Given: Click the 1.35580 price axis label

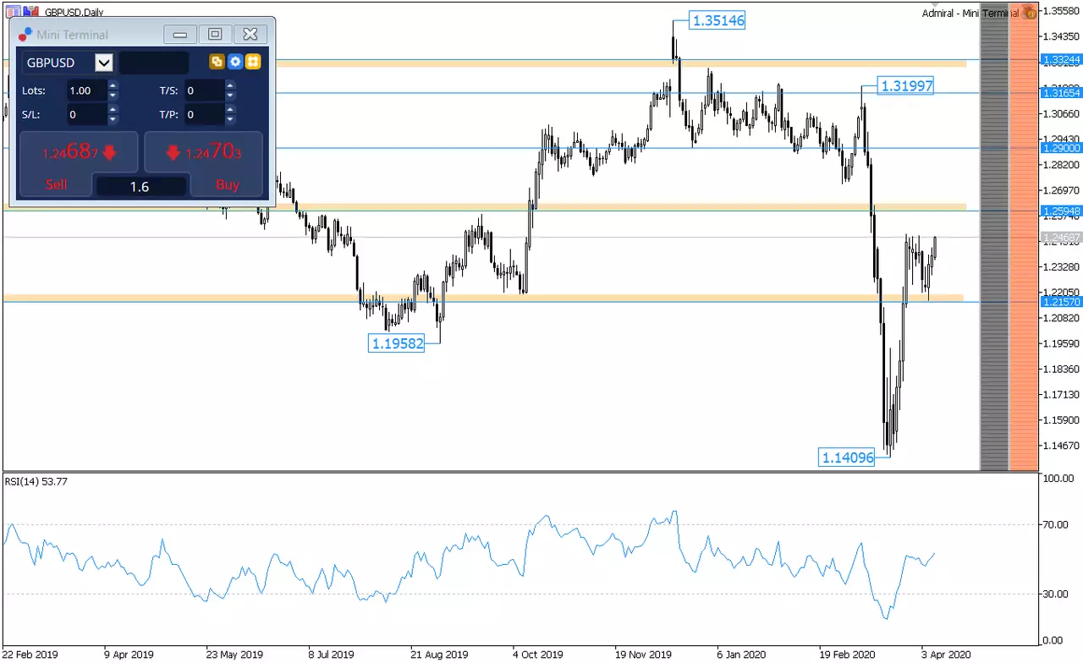Looking at the screenshot, I should point(1062,11).
